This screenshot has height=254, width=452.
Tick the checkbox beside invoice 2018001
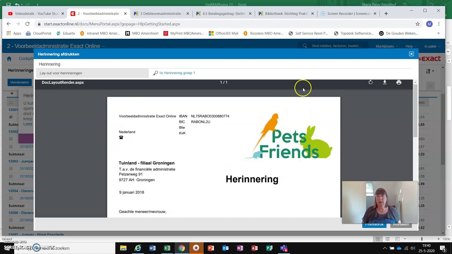click(x=11, y=146)
